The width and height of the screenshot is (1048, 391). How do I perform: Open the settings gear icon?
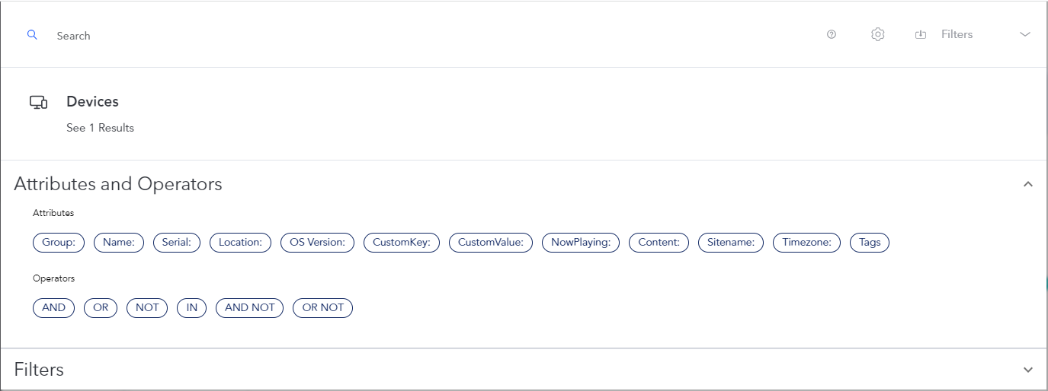pyautogui.click(x=877, y=34)
